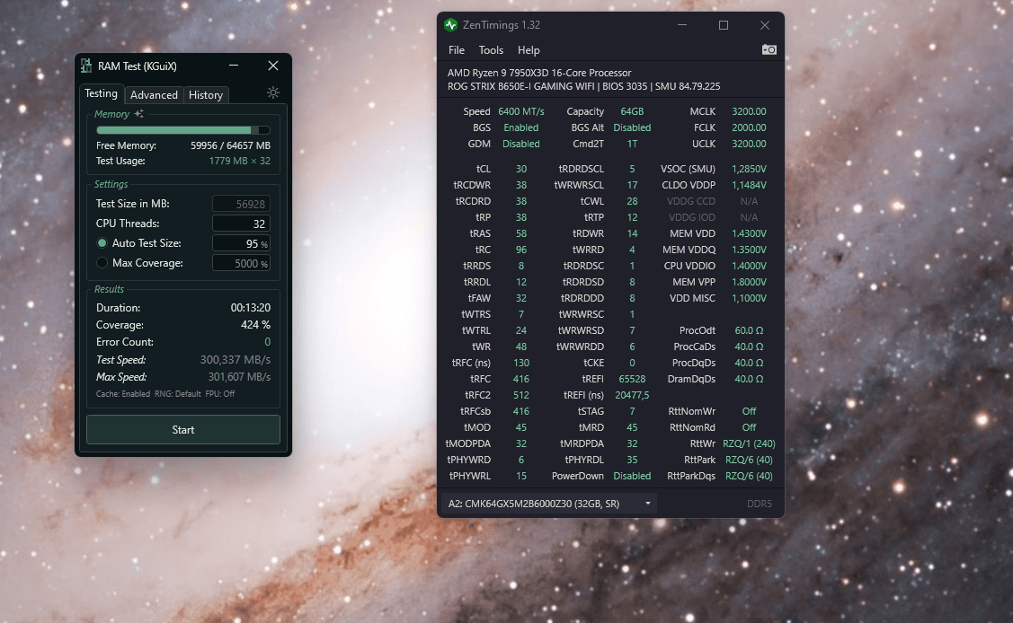The width and height of the screenshot is (1013, 623).
Task: Click the Test Size in MB field
Action: click(x=241, y=204)
